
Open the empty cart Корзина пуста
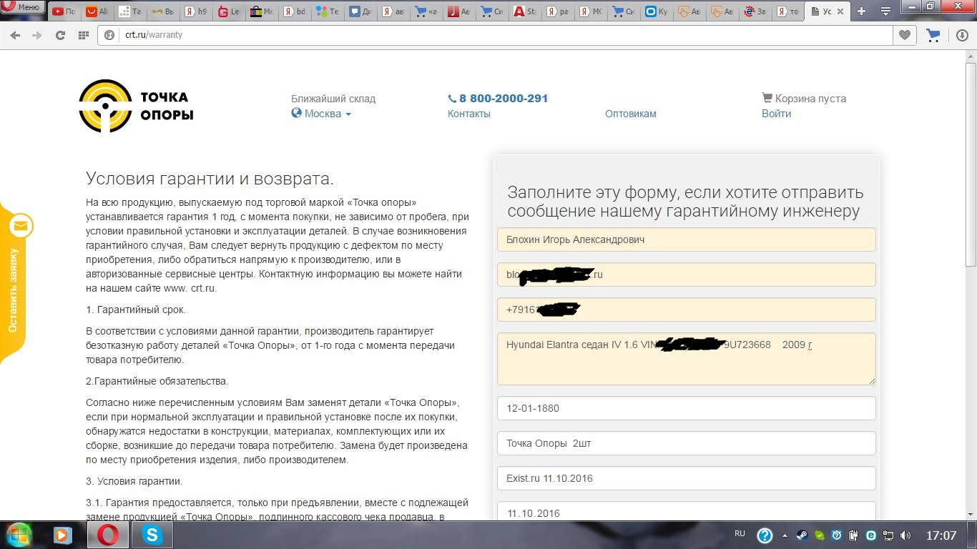coord(804,99)
